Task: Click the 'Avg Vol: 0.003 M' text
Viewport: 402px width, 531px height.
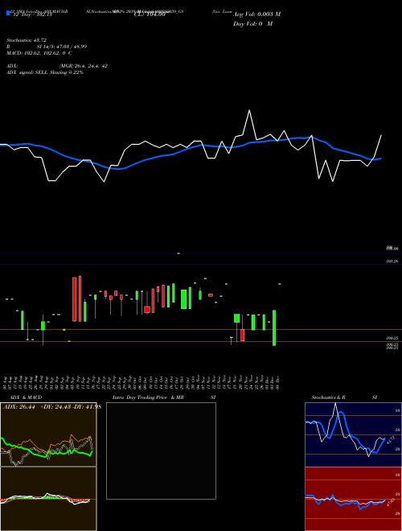Action: click(256, 14)
